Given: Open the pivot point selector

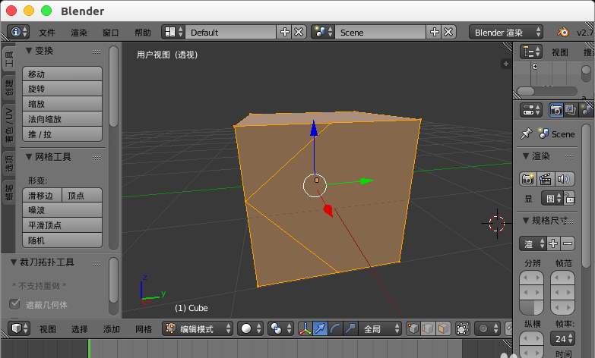Looking at the screenshot, I should 280,328.
